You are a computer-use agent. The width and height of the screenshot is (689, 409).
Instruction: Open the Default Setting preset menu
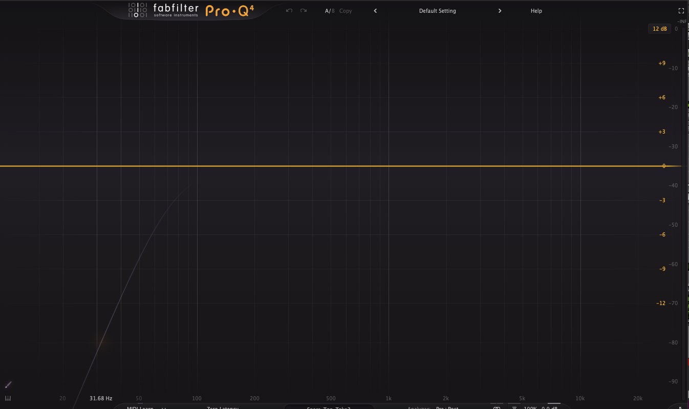click(438, 11)
